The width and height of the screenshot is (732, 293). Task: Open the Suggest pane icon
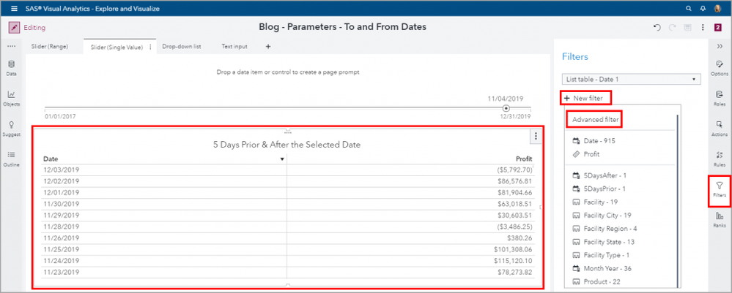point(11,128)
